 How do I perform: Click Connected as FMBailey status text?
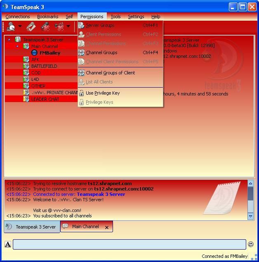tap(224, 256)
